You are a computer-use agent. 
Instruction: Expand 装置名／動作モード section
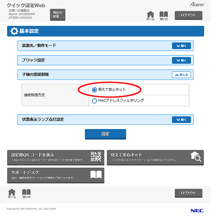pos(181,46)
